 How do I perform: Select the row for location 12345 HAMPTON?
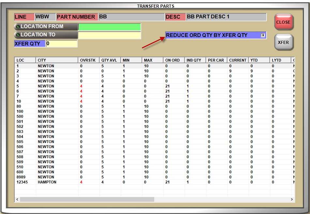(98, 182)
